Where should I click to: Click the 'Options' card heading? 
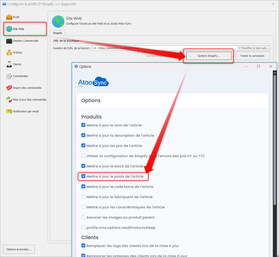point(91,101)
